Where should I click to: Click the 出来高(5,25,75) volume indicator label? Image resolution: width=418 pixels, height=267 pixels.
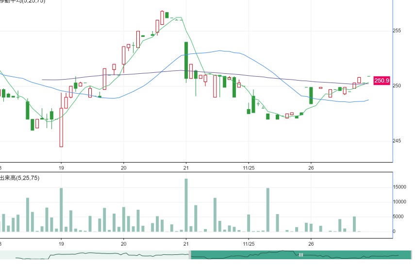click(x=19, y=178)
